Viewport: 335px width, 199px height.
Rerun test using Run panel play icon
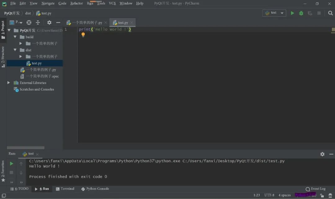(11, 164)
